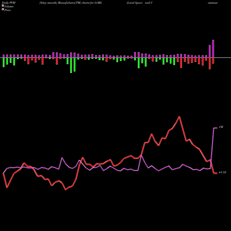Click the Price legend color swatch
Viewport: 231px width, 231px height.
pyautogui.click(x=3, y=10)
